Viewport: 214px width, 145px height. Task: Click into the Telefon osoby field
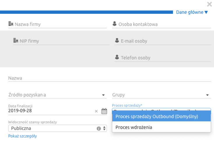point(163,58)
